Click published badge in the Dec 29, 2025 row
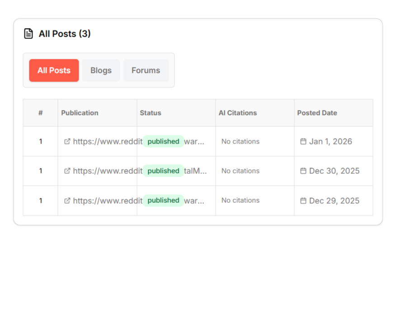This screenshot has height=326, width=396. (163, 200)
